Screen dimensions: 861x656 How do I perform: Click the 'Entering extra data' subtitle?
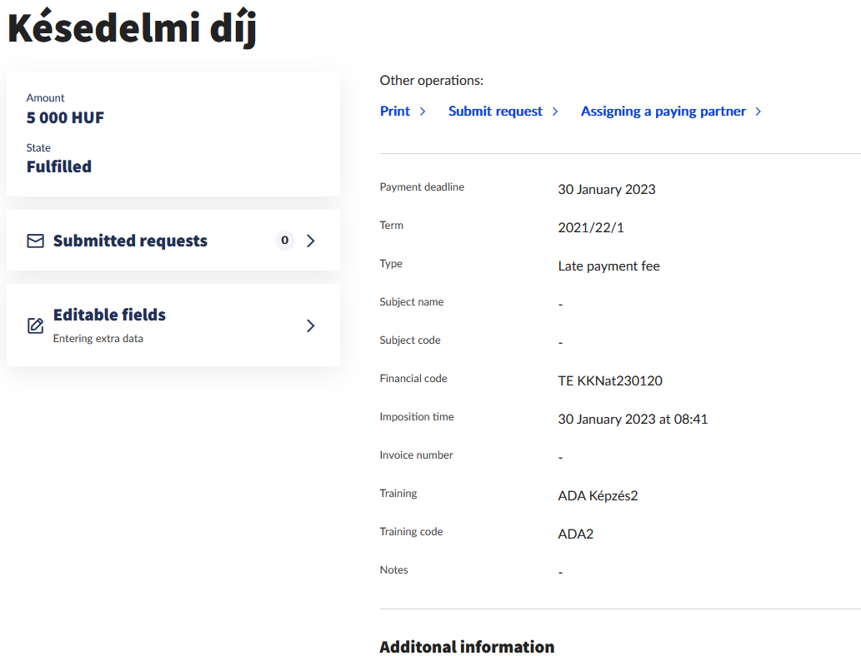[98, 339]
